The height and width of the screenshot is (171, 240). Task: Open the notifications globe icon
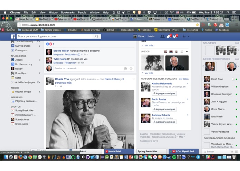click(x=175, y=36)
